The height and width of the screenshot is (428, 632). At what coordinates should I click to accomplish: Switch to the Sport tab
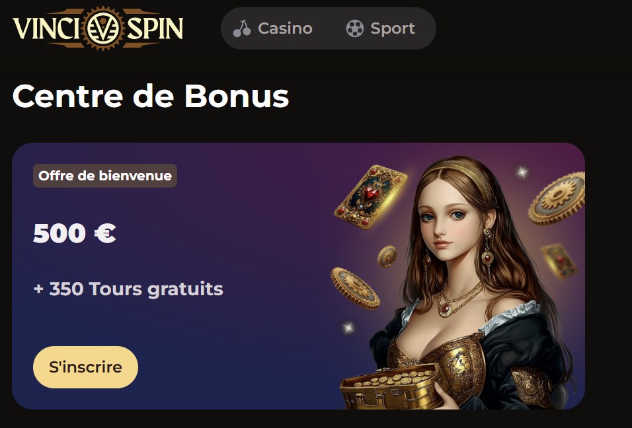[381, 28]
